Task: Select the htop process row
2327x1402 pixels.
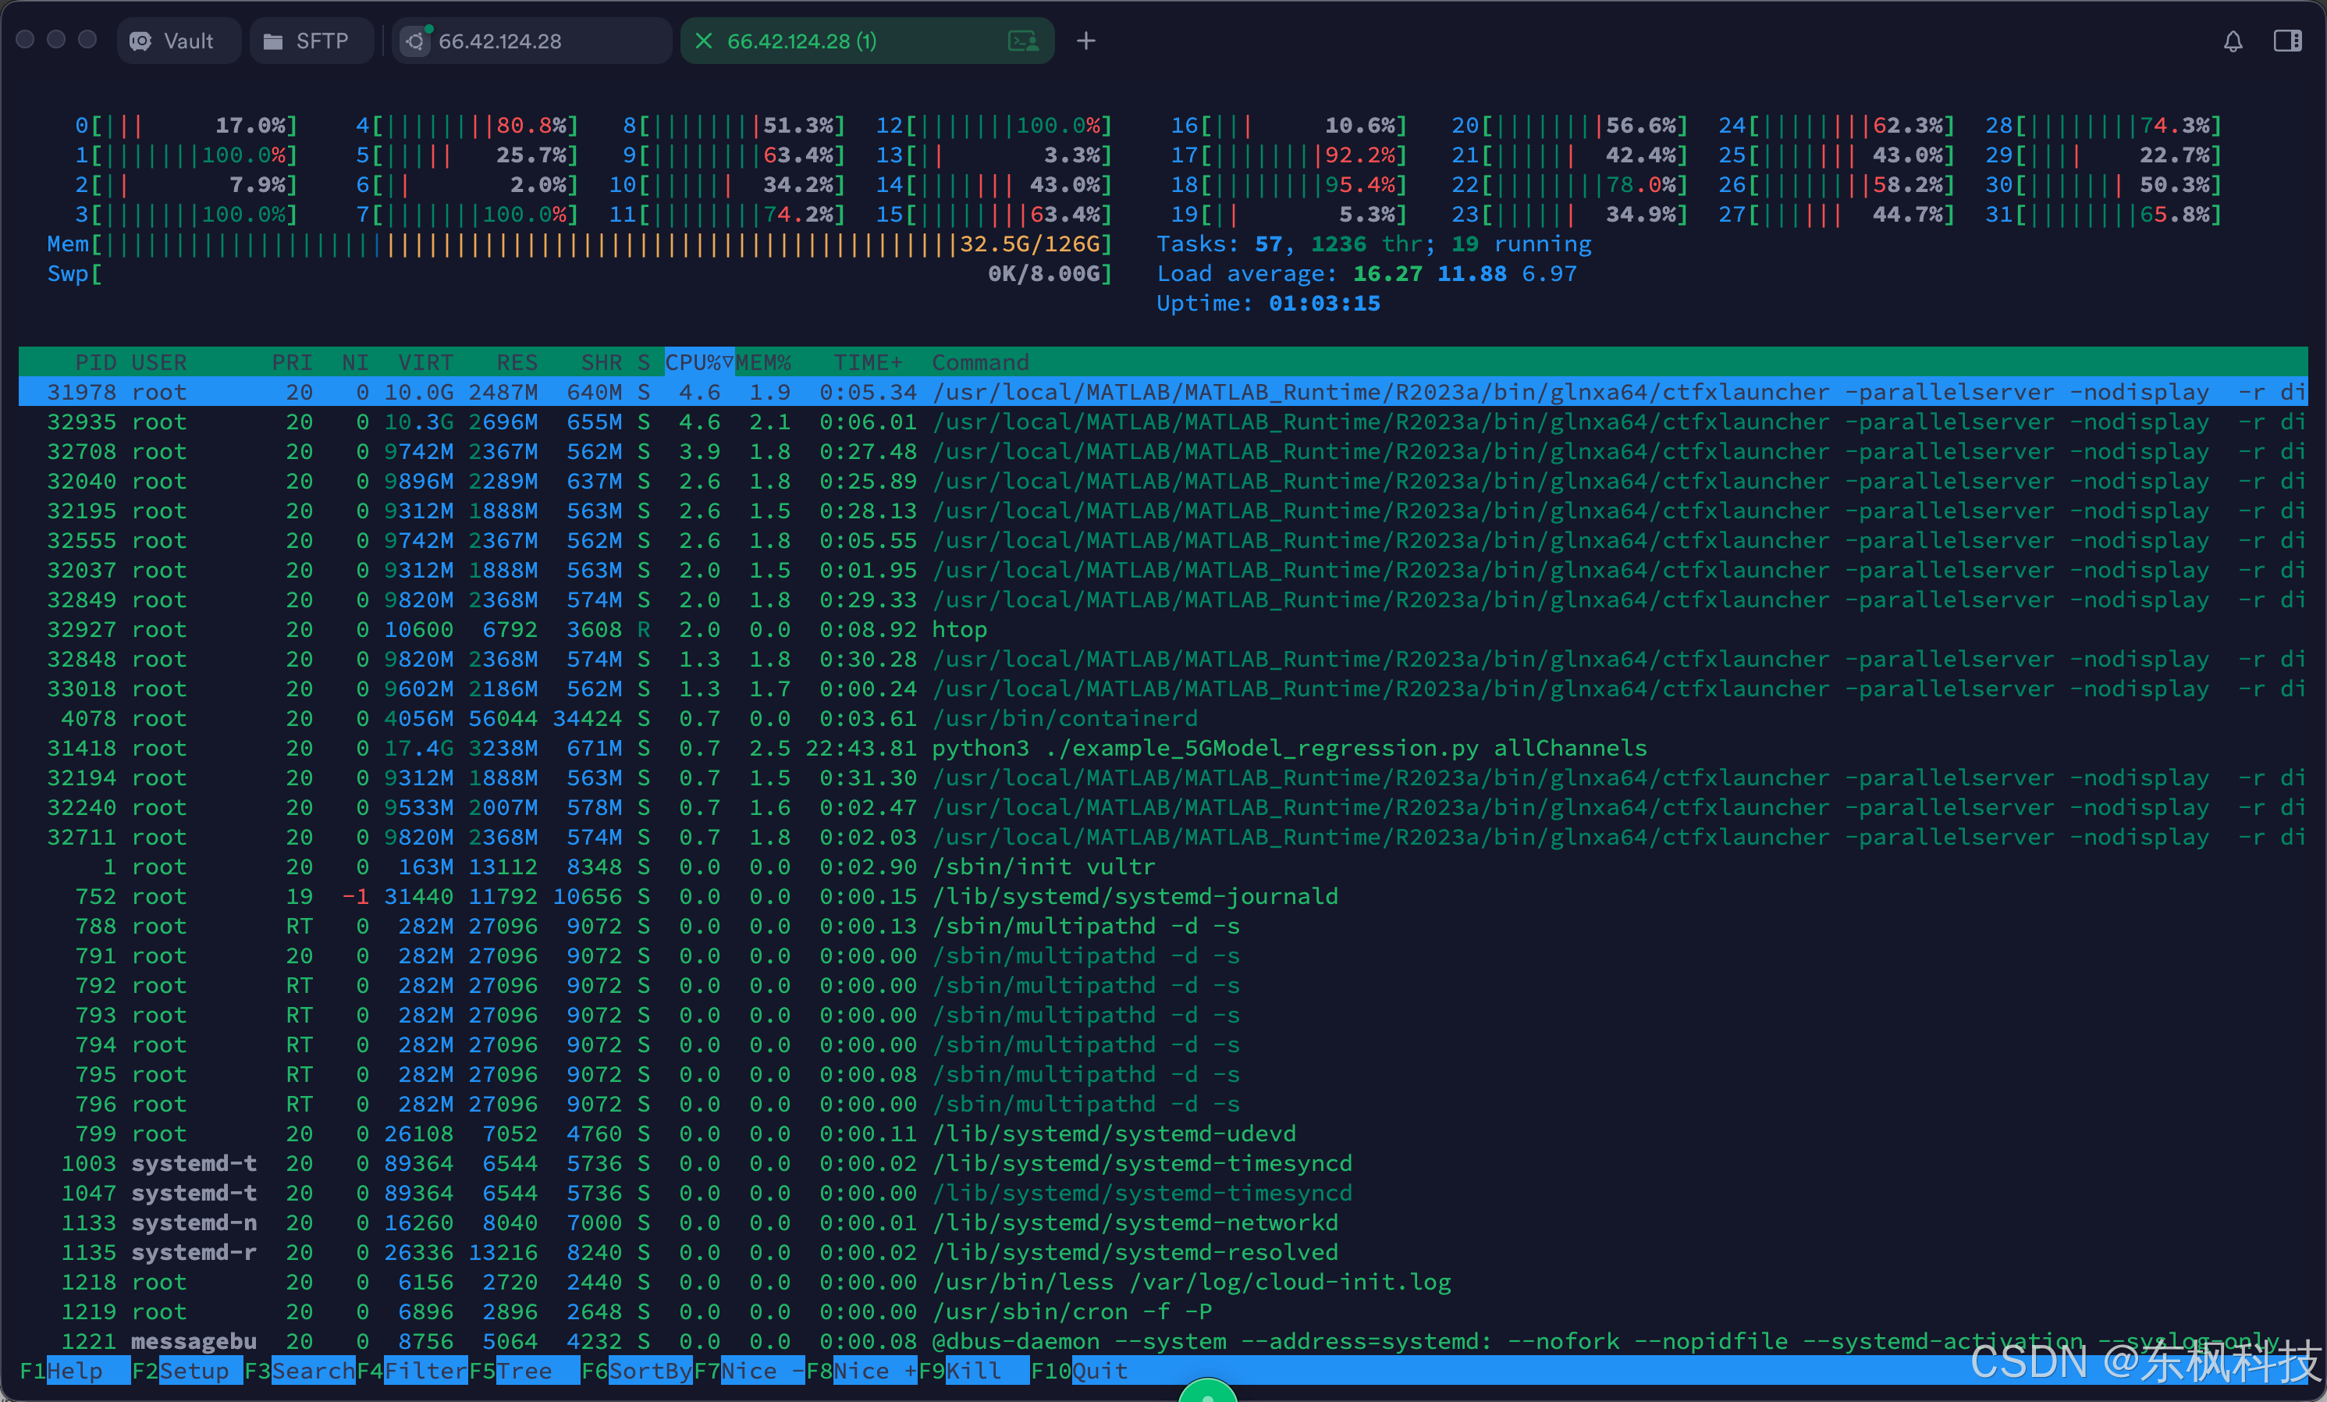Action: (958, 630)
